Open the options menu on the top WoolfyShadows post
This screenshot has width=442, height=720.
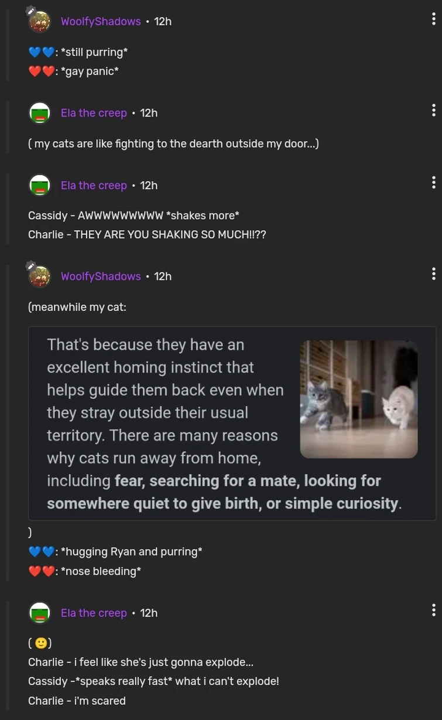[433, 18]
